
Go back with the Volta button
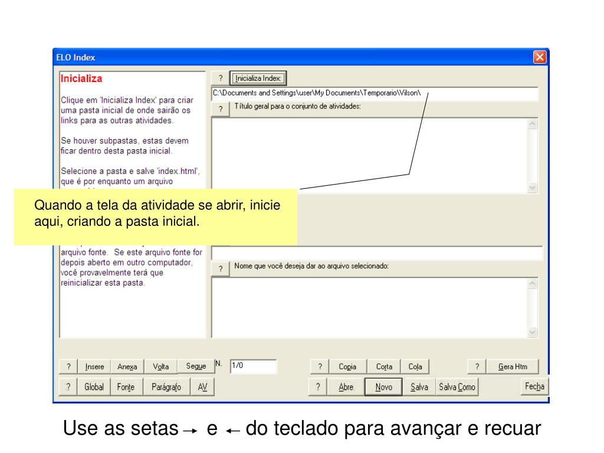click(160, 366)
